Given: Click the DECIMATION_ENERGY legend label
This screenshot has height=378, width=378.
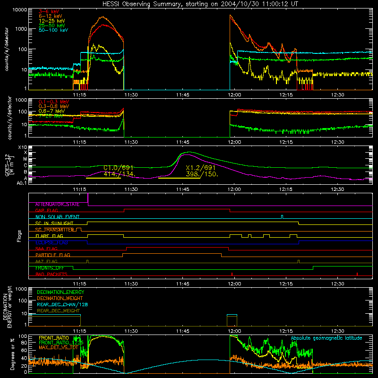Looking at the screenshot, I should [x=61, y=292].
